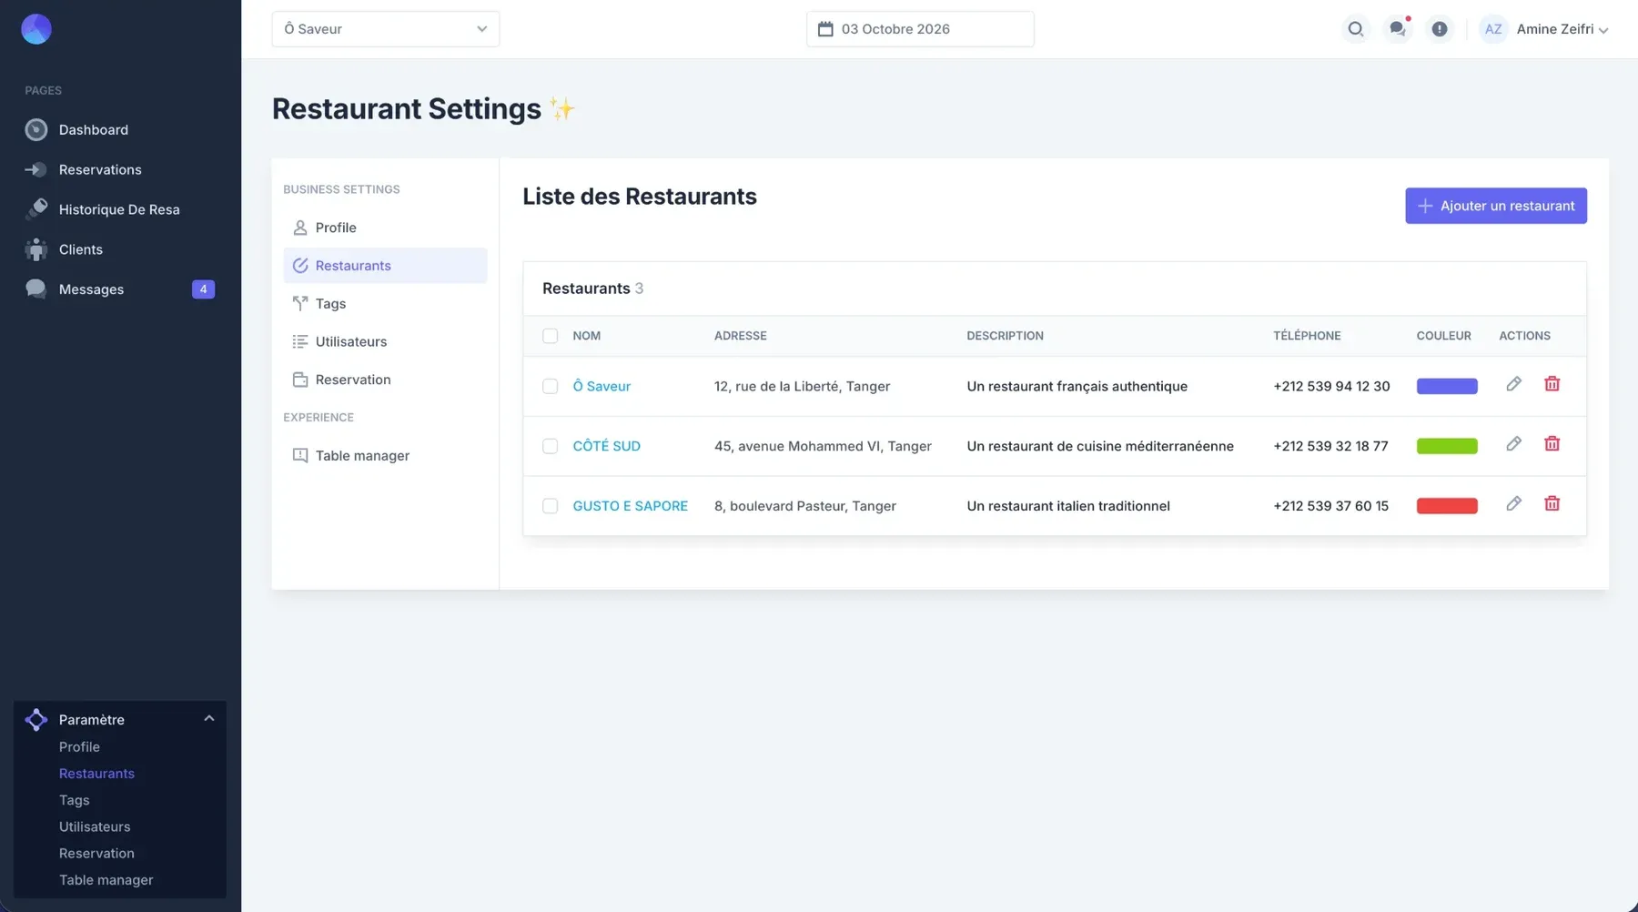Open the chat notifications icon
The image size is (1638, 912).
[1397, 29]
